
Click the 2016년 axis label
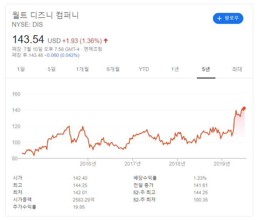click(x=88, y=164)
